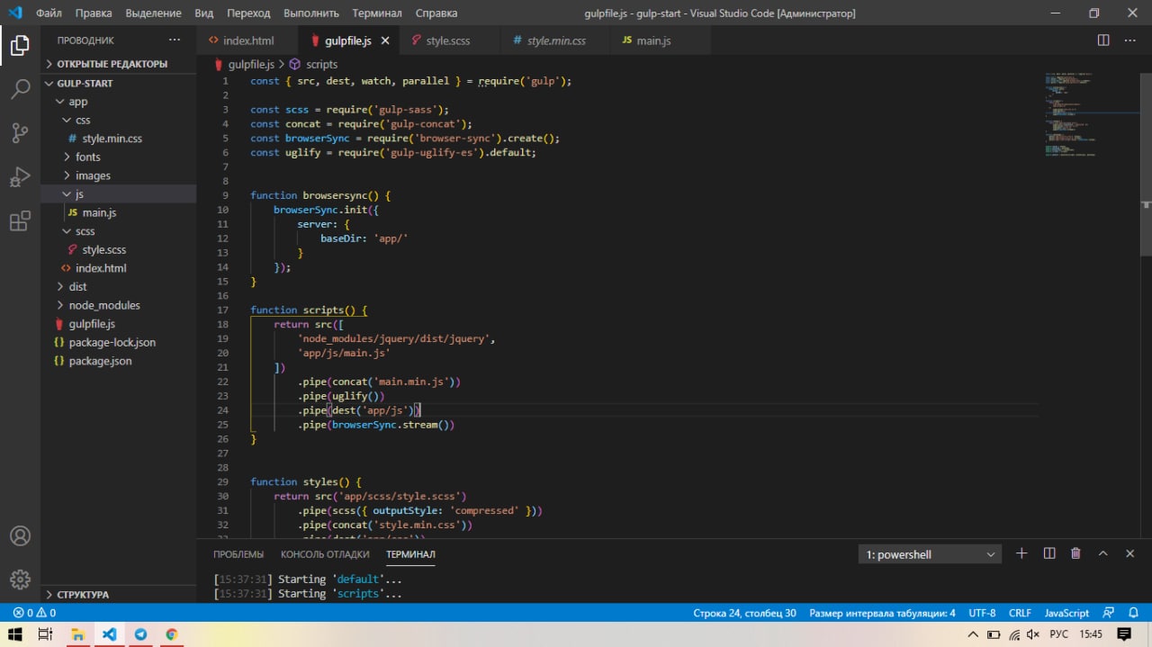The width and height of the screenshot is (1152, 647).
Task: Open Chrome from taskbar
Action: (x=172, y=634)
